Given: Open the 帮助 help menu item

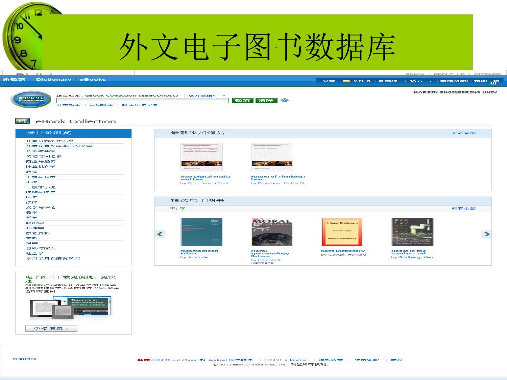Looking at the screenshot, I should [x=480, y=81].
